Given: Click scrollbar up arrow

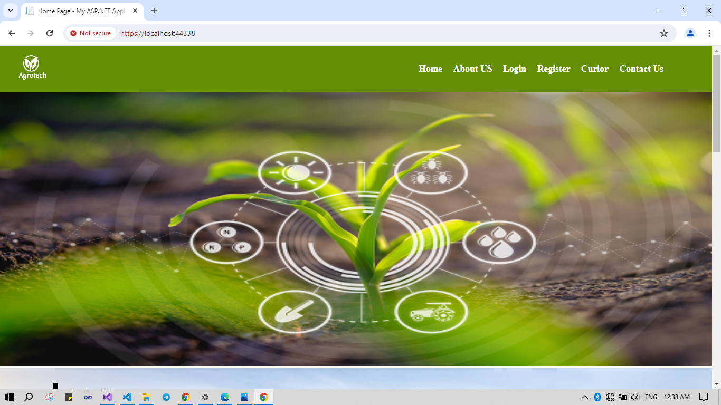Looking at the screenshot, I should tap(716, 50).
